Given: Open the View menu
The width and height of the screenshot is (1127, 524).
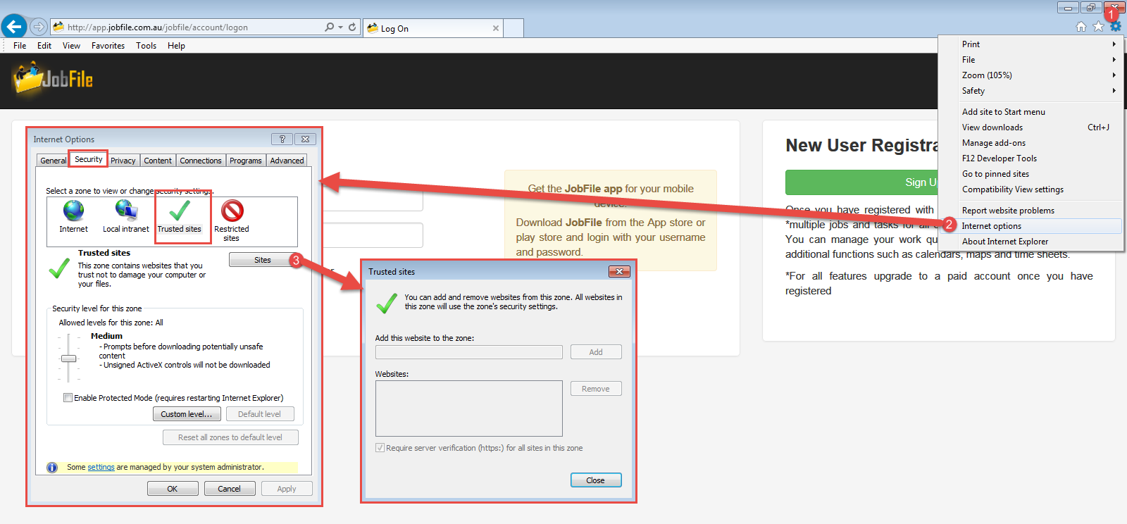Looking at the screenshot, I should 71,46.
